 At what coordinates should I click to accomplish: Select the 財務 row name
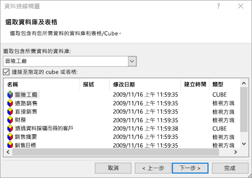pos(20,120)
